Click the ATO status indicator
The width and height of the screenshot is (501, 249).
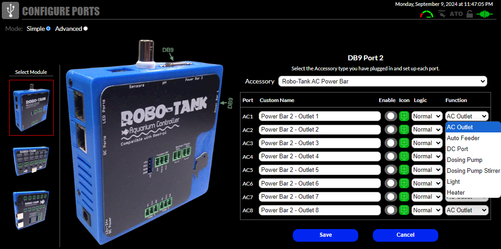[456, 14]
